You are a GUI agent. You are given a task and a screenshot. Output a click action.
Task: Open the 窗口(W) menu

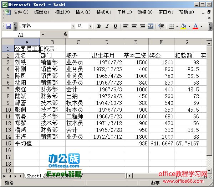(x=166, y=12)
